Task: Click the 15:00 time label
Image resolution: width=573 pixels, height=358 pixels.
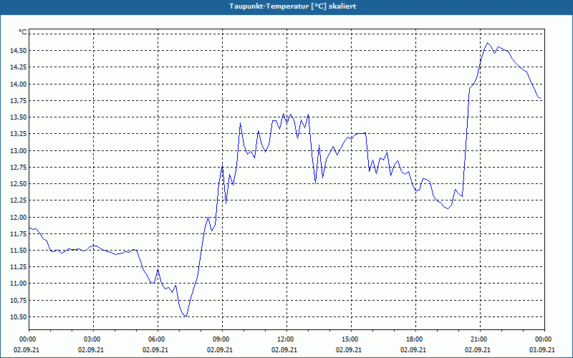Action: [351, 339]
